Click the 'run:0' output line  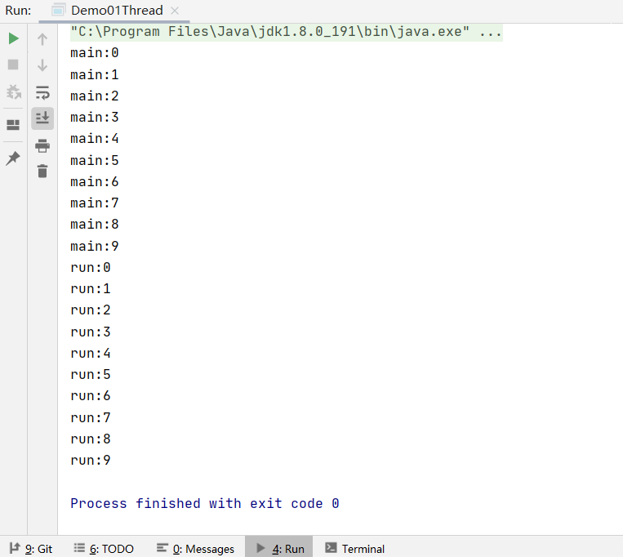[x=91, y=268]
